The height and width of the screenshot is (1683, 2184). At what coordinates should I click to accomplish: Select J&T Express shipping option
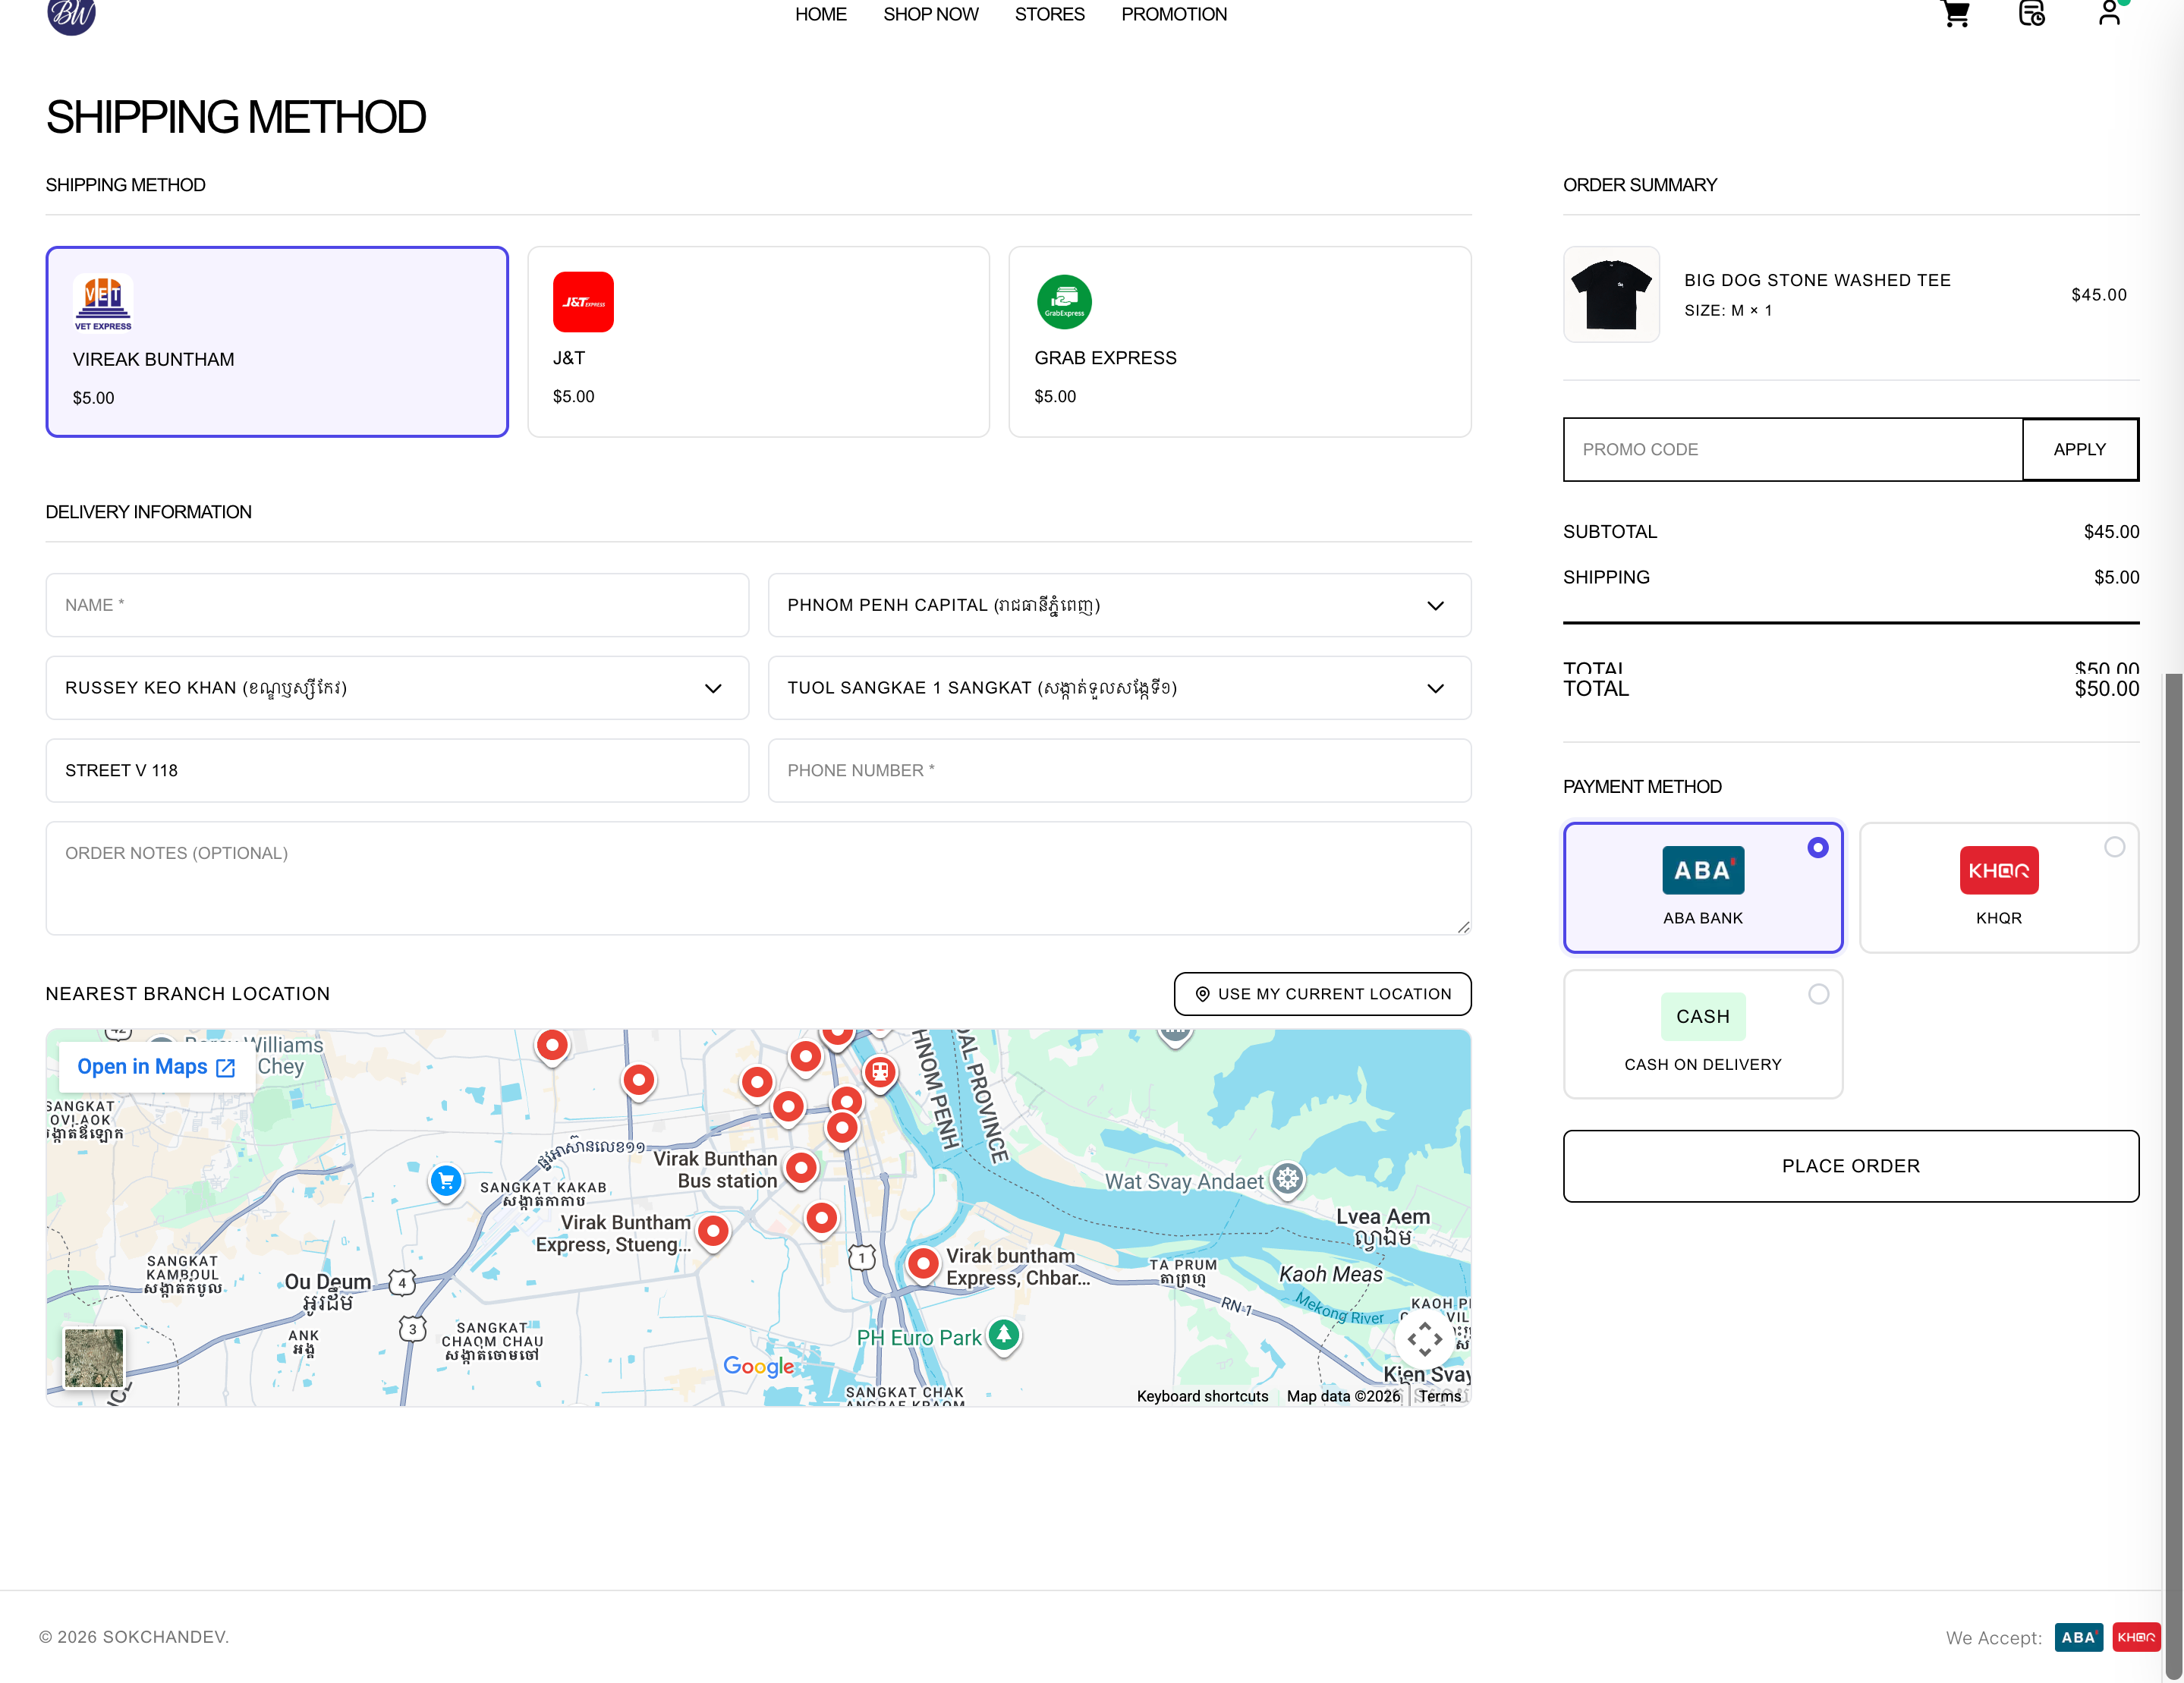[x=758, y=342]
